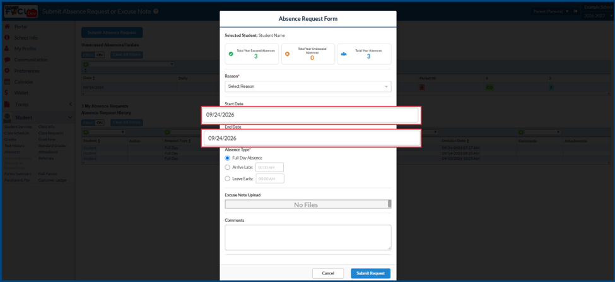This screenshot has height=282, width=615.
Task: Sort history by Decision Date arrows
Action: point(467,141)
